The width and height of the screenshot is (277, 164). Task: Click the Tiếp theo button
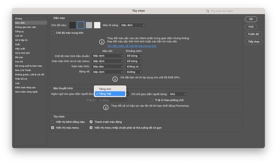[254, 42]
